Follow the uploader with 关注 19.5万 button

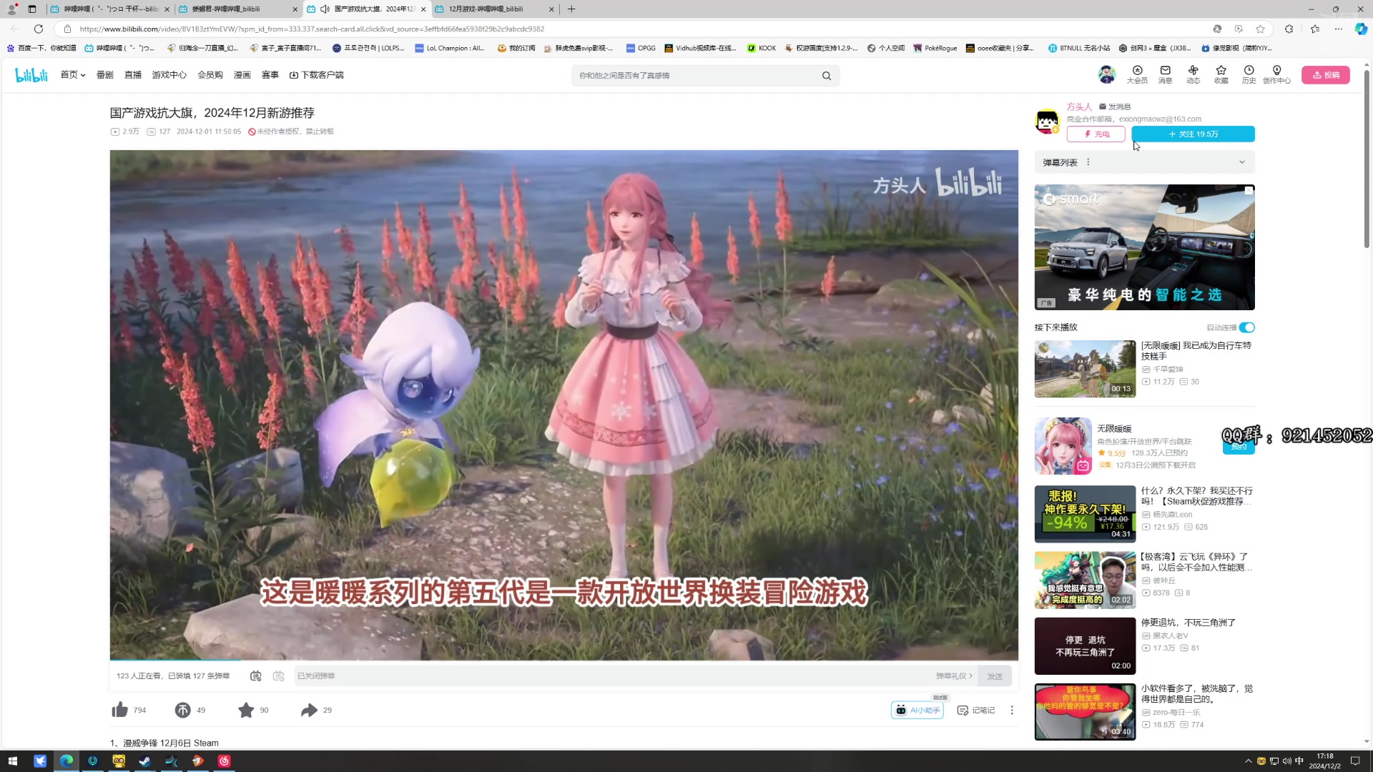pyautogui.click(x=1193, y=134)
